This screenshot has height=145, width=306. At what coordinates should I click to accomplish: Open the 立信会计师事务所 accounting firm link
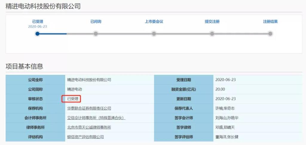coord(96,118)
